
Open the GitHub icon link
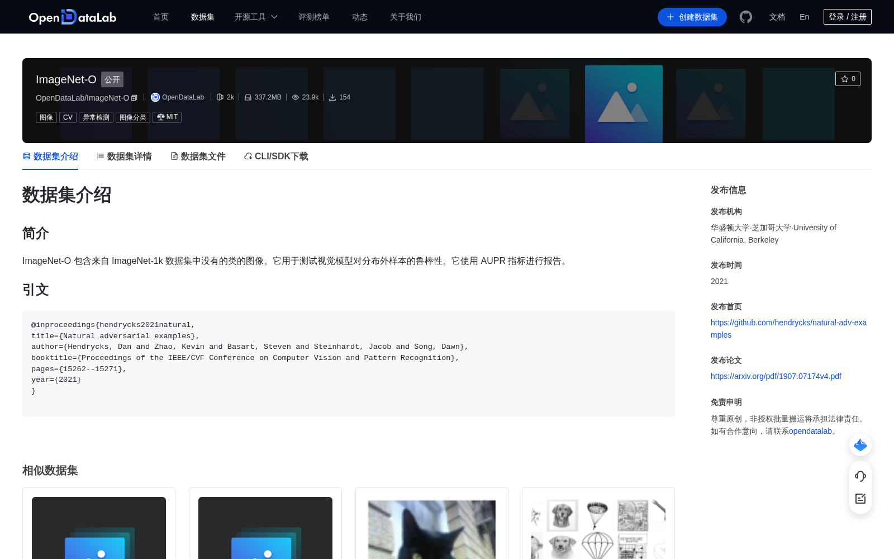746,17
